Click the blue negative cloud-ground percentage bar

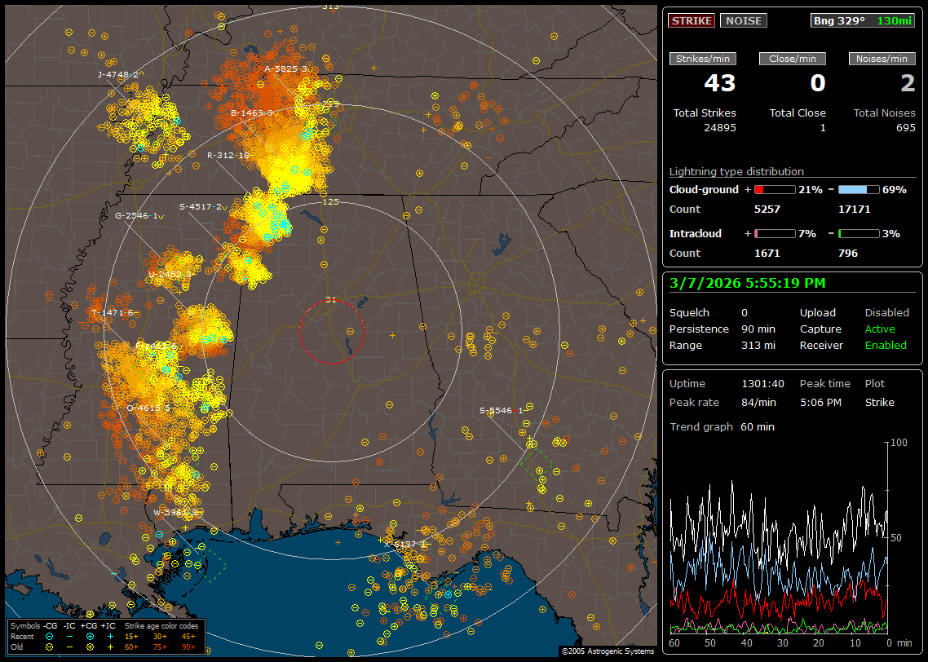[x=858, y=189]
